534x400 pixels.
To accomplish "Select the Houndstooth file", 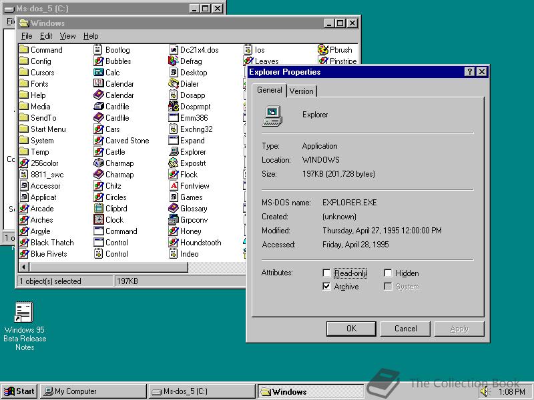I will (195, 243).
